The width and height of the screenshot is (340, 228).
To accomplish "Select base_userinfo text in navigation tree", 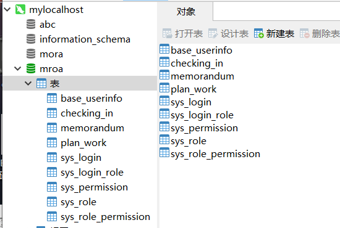I will tap(91, 99).
